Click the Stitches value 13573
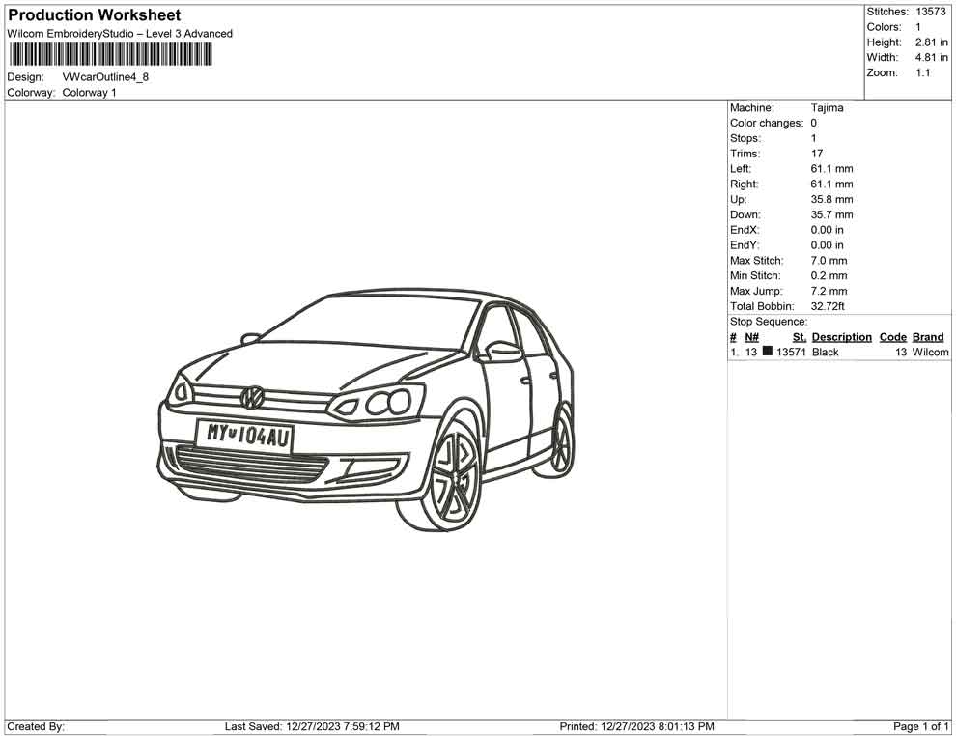956x736 pixels. (931, 12)
